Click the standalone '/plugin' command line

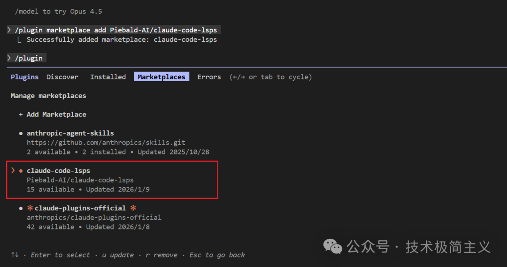point(29,58)
